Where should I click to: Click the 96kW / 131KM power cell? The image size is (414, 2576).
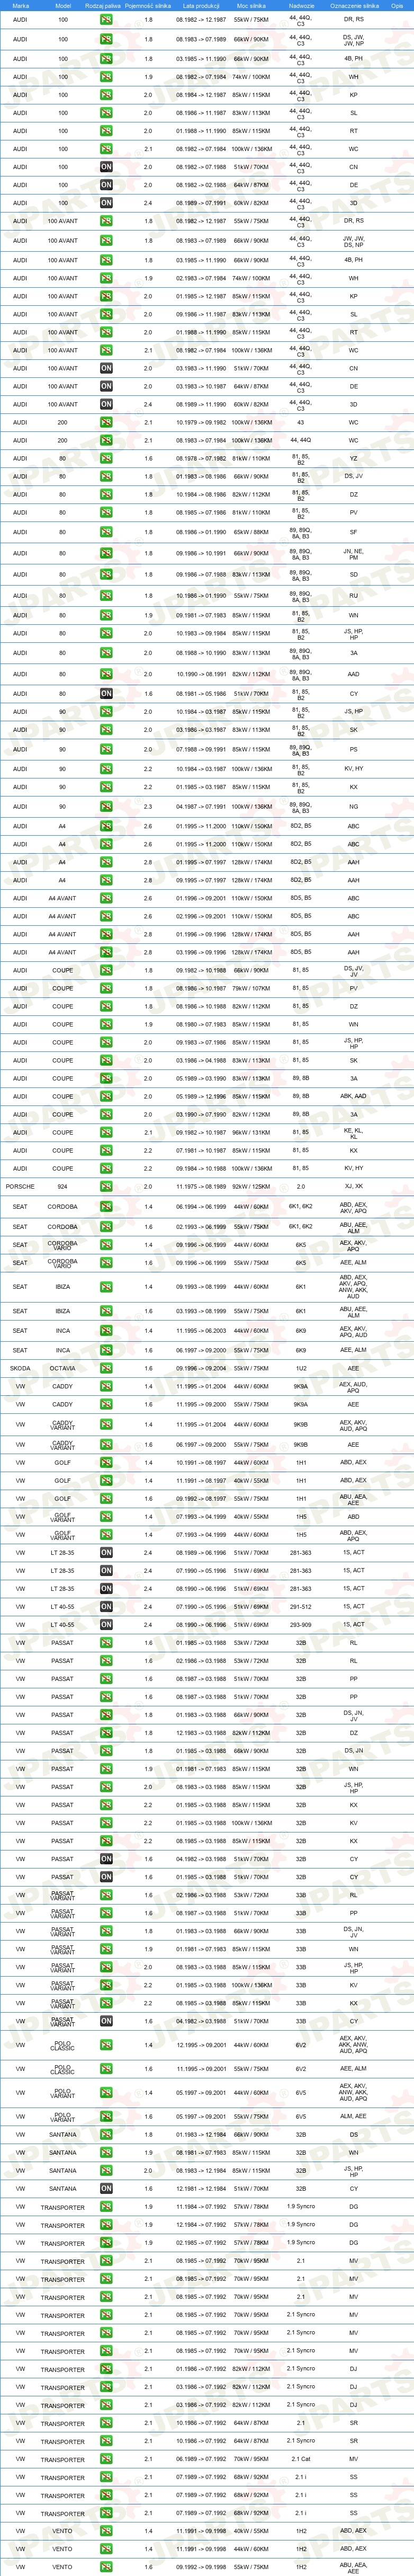[x=251, y=1132]
